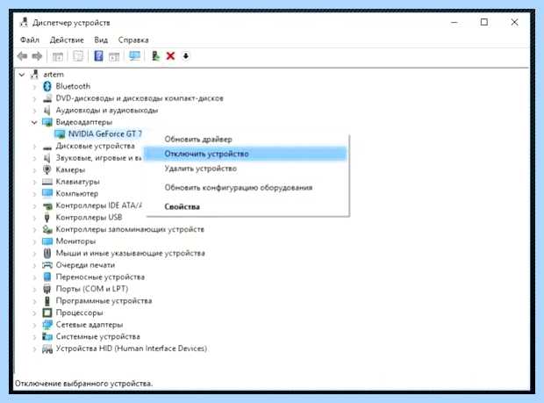Click the DVD drives category icon
The width and height of the screenshot is (544, 403).
pos(47,98)
